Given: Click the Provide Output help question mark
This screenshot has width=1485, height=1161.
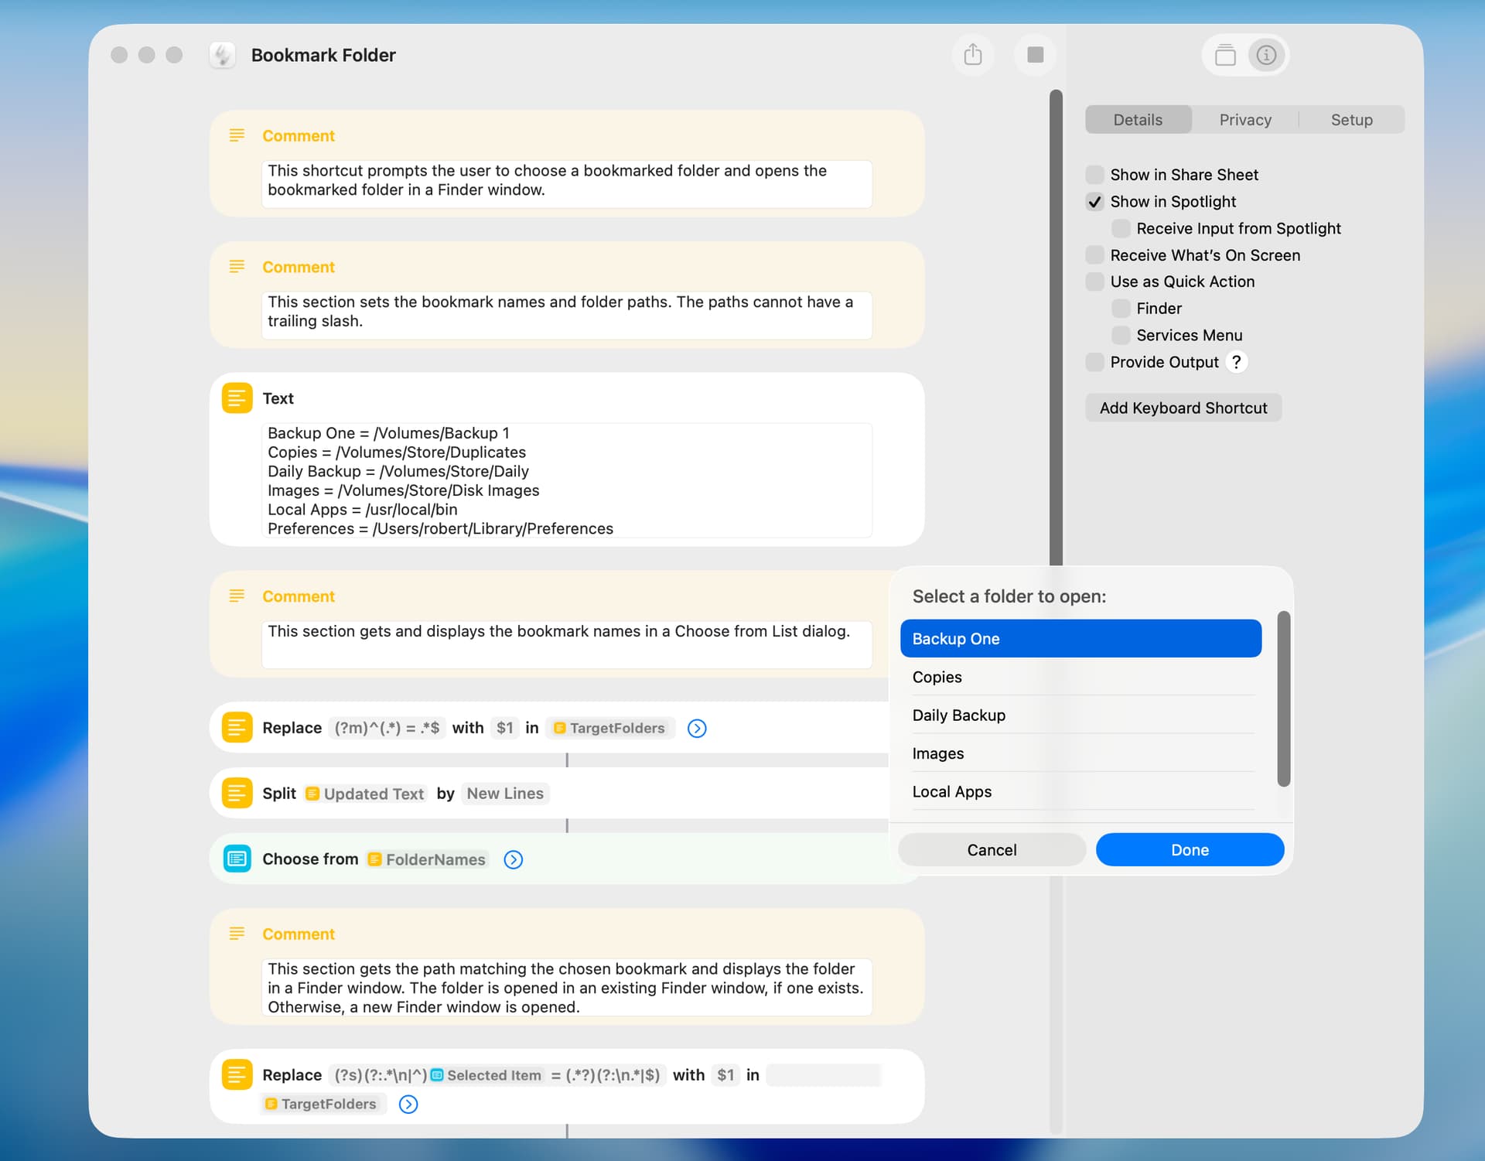Looking at the screenshot, I should [x=1236, y=362].
